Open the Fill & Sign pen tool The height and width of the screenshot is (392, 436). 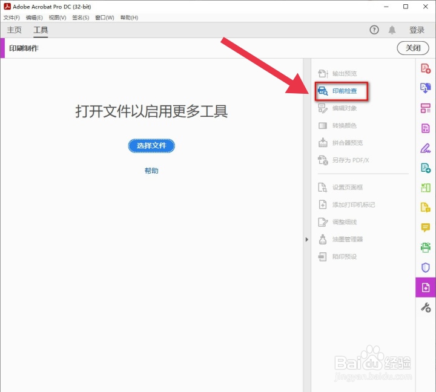(426, 148)
